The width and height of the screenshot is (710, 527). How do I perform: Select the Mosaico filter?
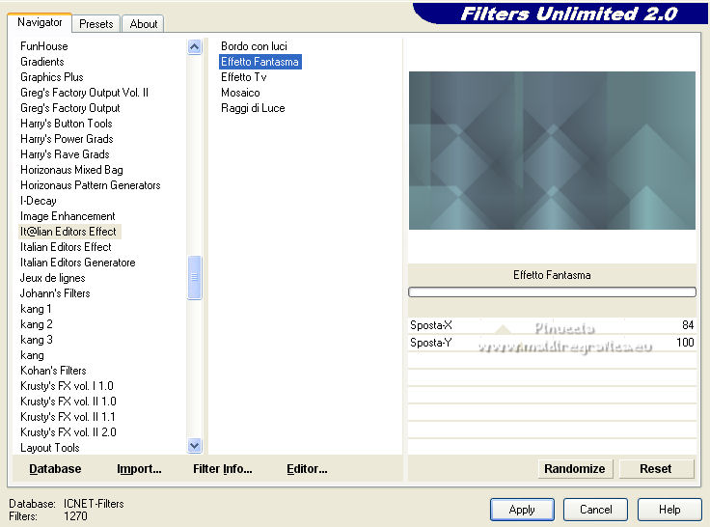coord(240,93)
